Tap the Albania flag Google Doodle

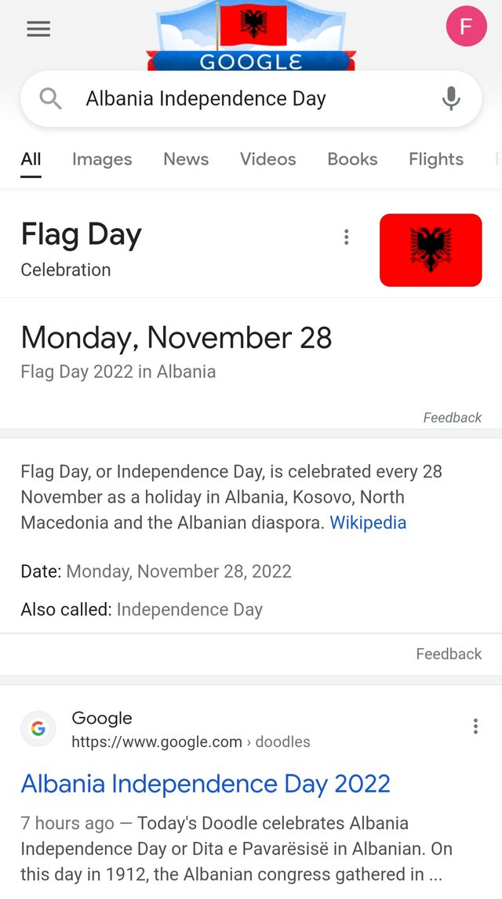coord(251,35)
